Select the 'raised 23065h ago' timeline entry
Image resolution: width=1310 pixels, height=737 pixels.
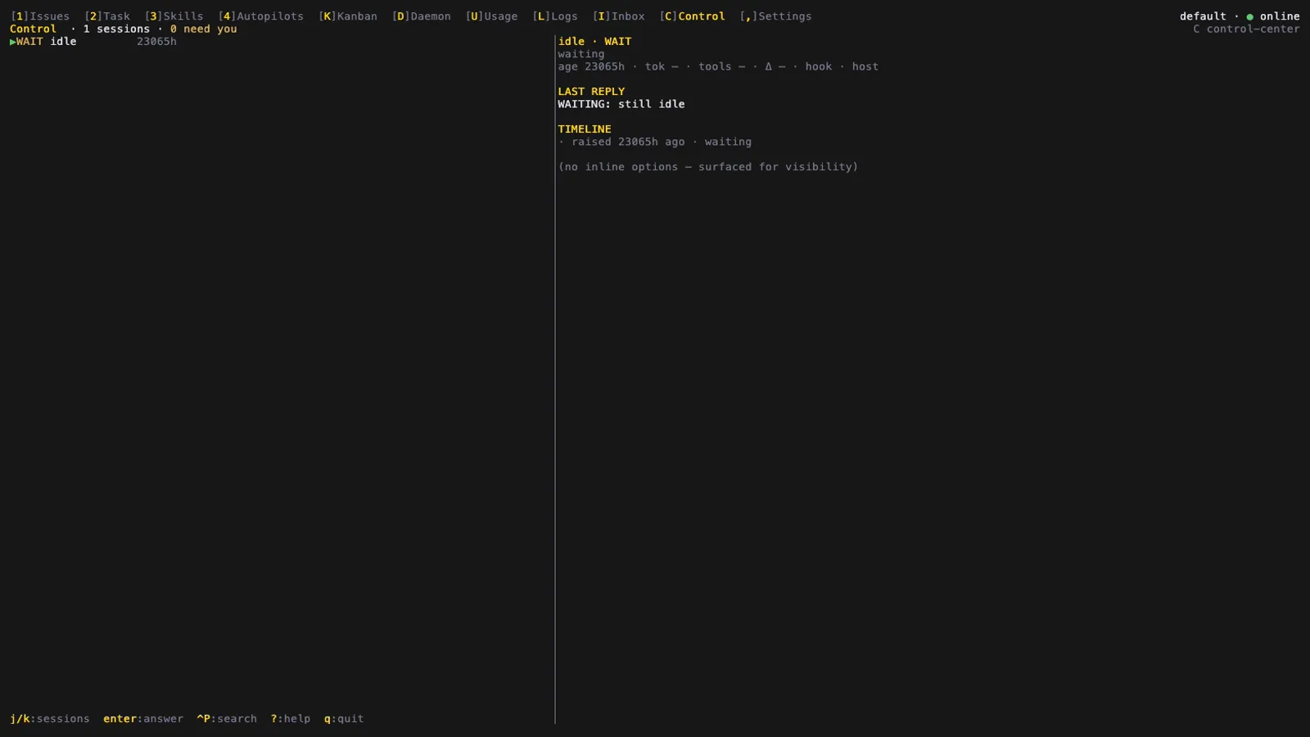pyautogui.click(x=655, y=142)
